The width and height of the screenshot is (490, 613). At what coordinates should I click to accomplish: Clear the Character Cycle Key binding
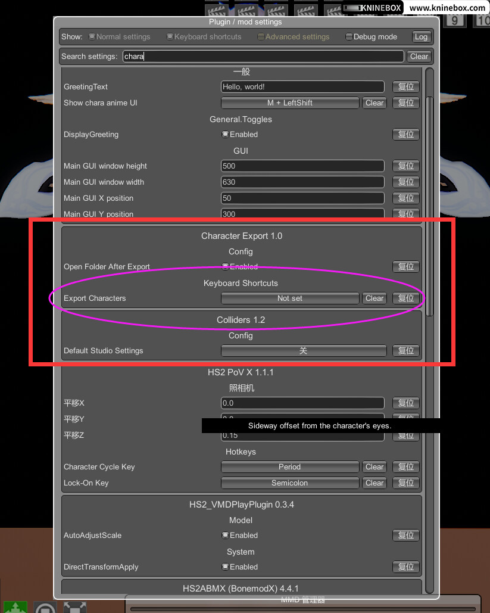point(374,467)
